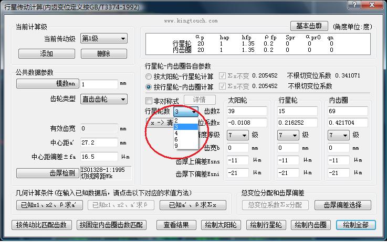Viewport: 387px width, 242px height.
Task: Click the 详情 button
Action: pos(200,100)
